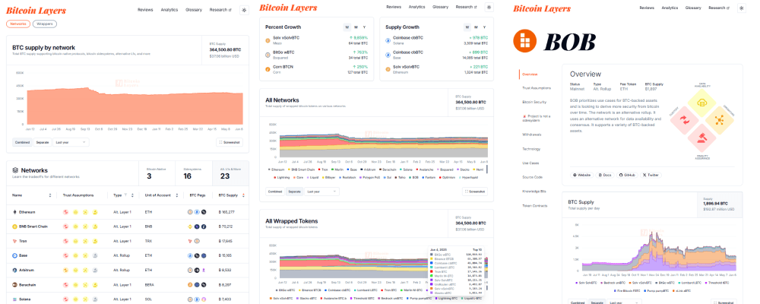
Task: Click the sort arrows next to the Type column
Action: click(x=134, y=195)
